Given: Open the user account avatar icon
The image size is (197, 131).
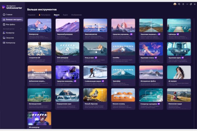Looking at the screenshot, I should 175,4.
